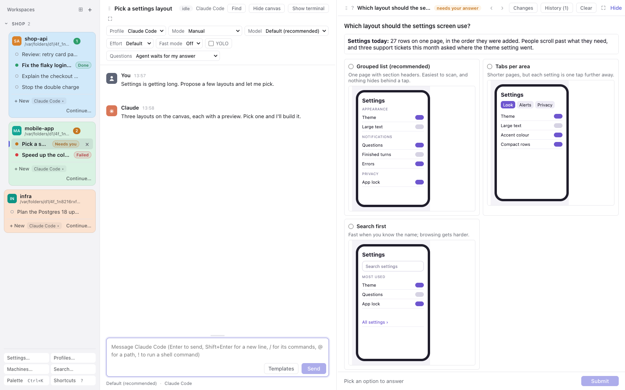Click the IN avatar of infra
The height and width of the screenshot is (390, 625).
(12, 199)
